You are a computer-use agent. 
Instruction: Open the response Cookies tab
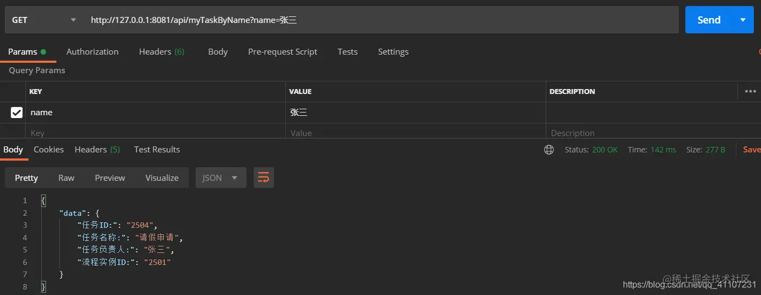[49, 150]
